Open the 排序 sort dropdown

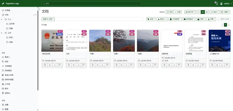click(214, 12)
